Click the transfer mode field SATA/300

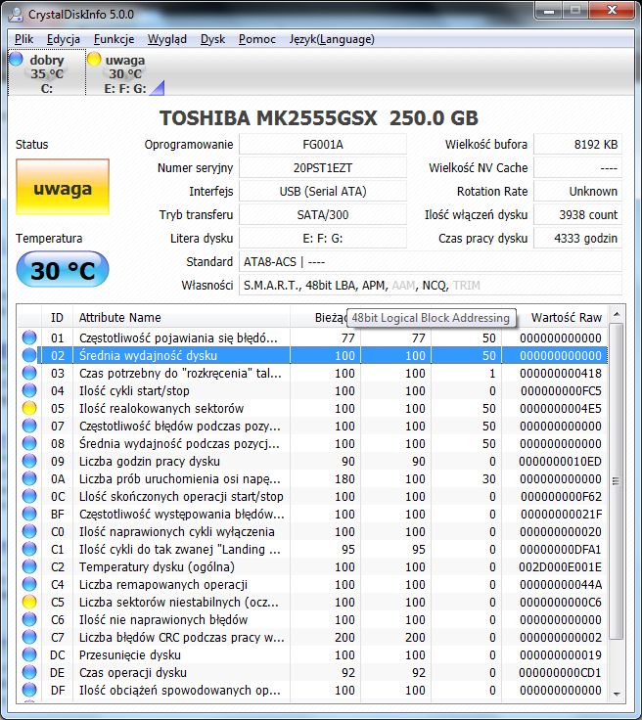[323, 215]
